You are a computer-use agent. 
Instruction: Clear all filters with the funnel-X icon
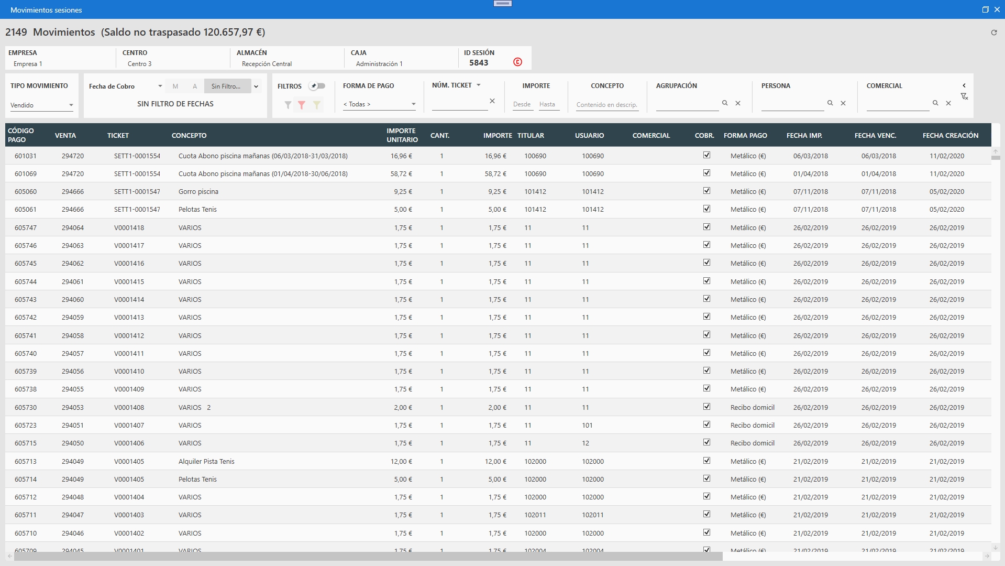tap(964, 96)
